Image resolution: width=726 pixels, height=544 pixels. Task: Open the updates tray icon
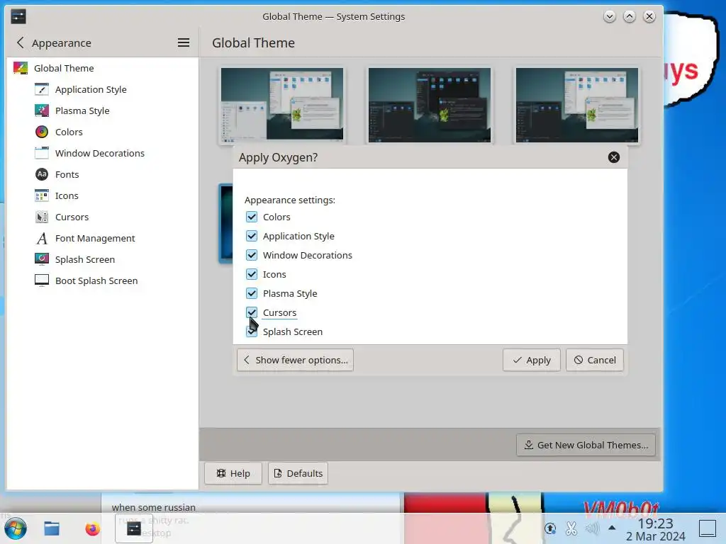pos(550,528)
